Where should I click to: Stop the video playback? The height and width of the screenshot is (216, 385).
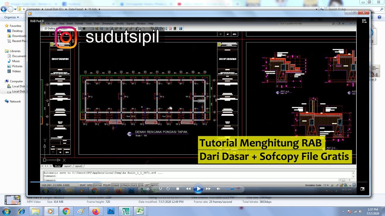[x=178, y=189]
